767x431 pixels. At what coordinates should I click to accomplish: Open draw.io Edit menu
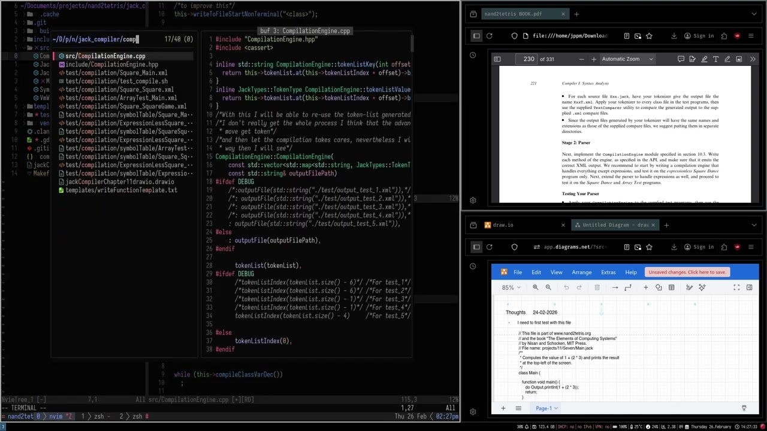point(536,272)
